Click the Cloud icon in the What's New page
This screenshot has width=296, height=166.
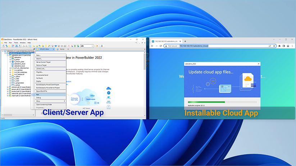pyautogui.click(x=109, y=89)
